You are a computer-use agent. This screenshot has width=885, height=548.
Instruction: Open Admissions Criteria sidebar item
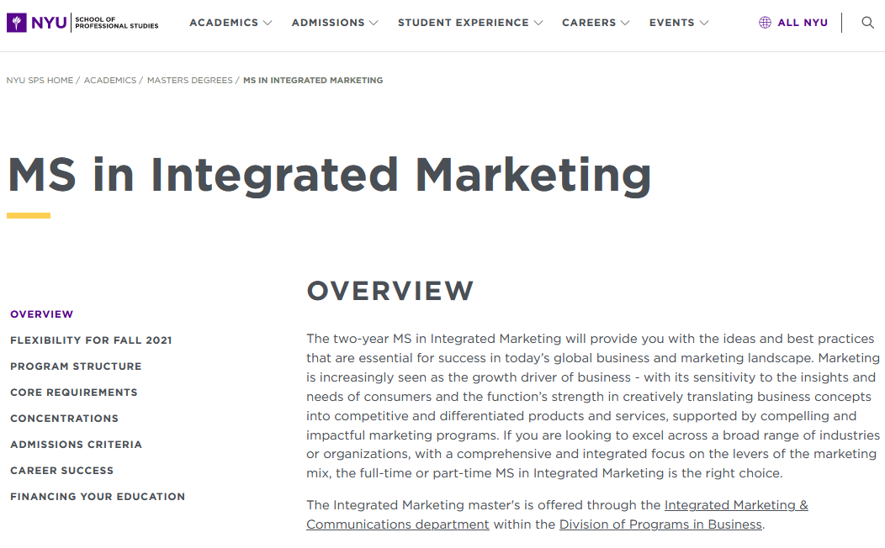(76, 445)
